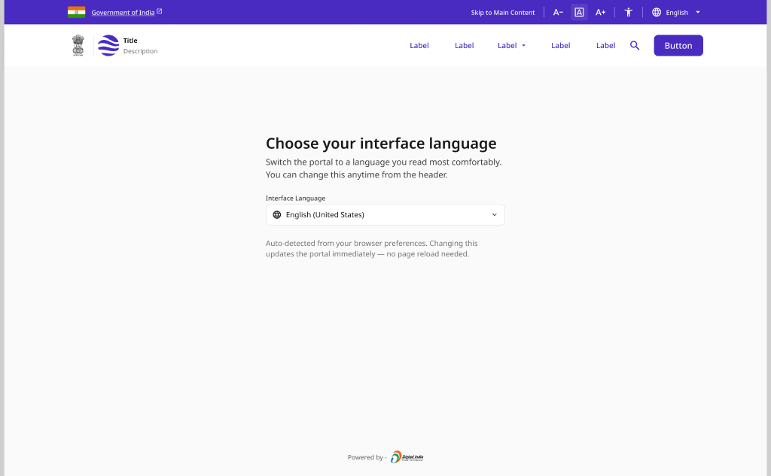The image size is (771, 476).
Task: Click the striped purple sphere portal logo
Action: click(x=108, y=45)
